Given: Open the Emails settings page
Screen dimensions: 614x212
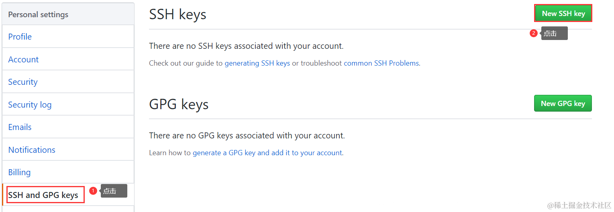Looking at the screenshot, I should (68, 127).
